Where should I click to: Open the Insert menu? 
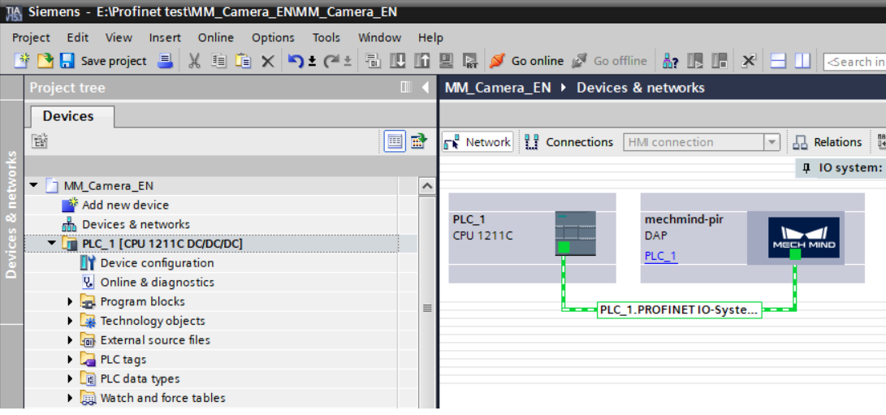point(165,38)
